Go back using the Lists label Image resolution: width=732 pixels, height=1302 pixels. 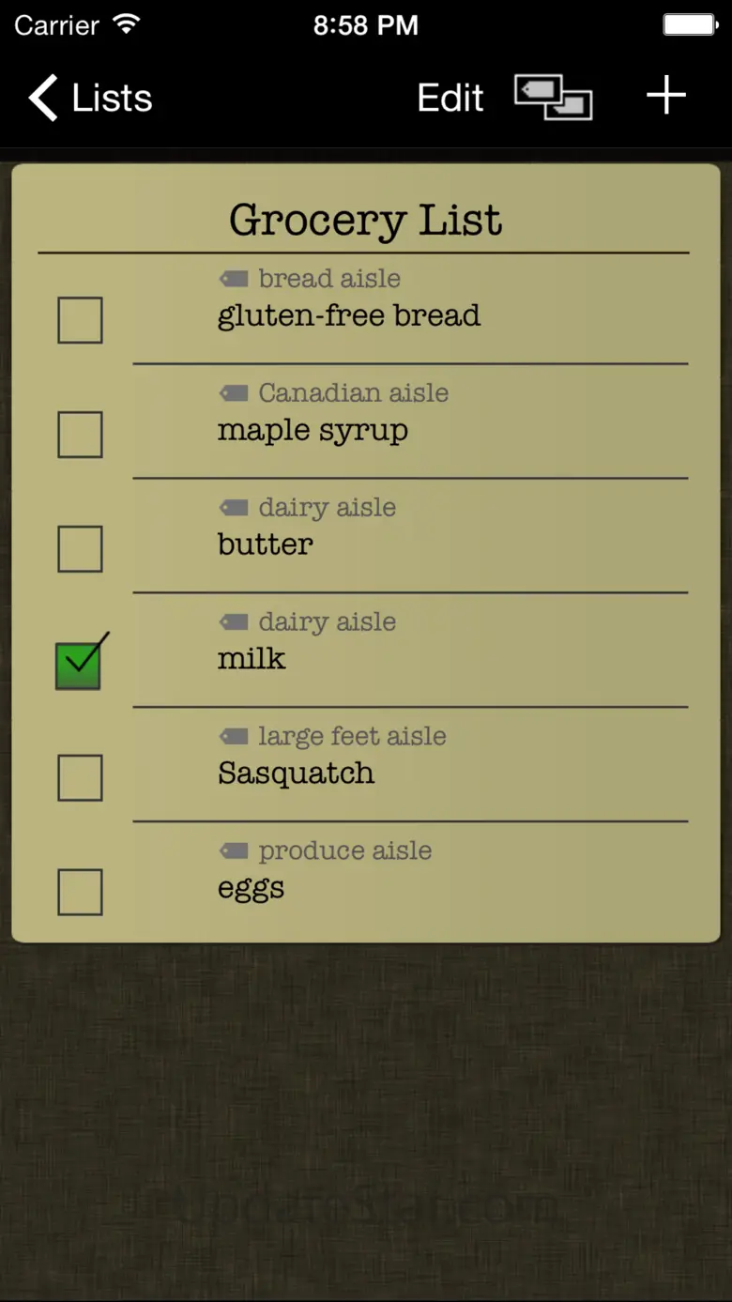[112, 98]
